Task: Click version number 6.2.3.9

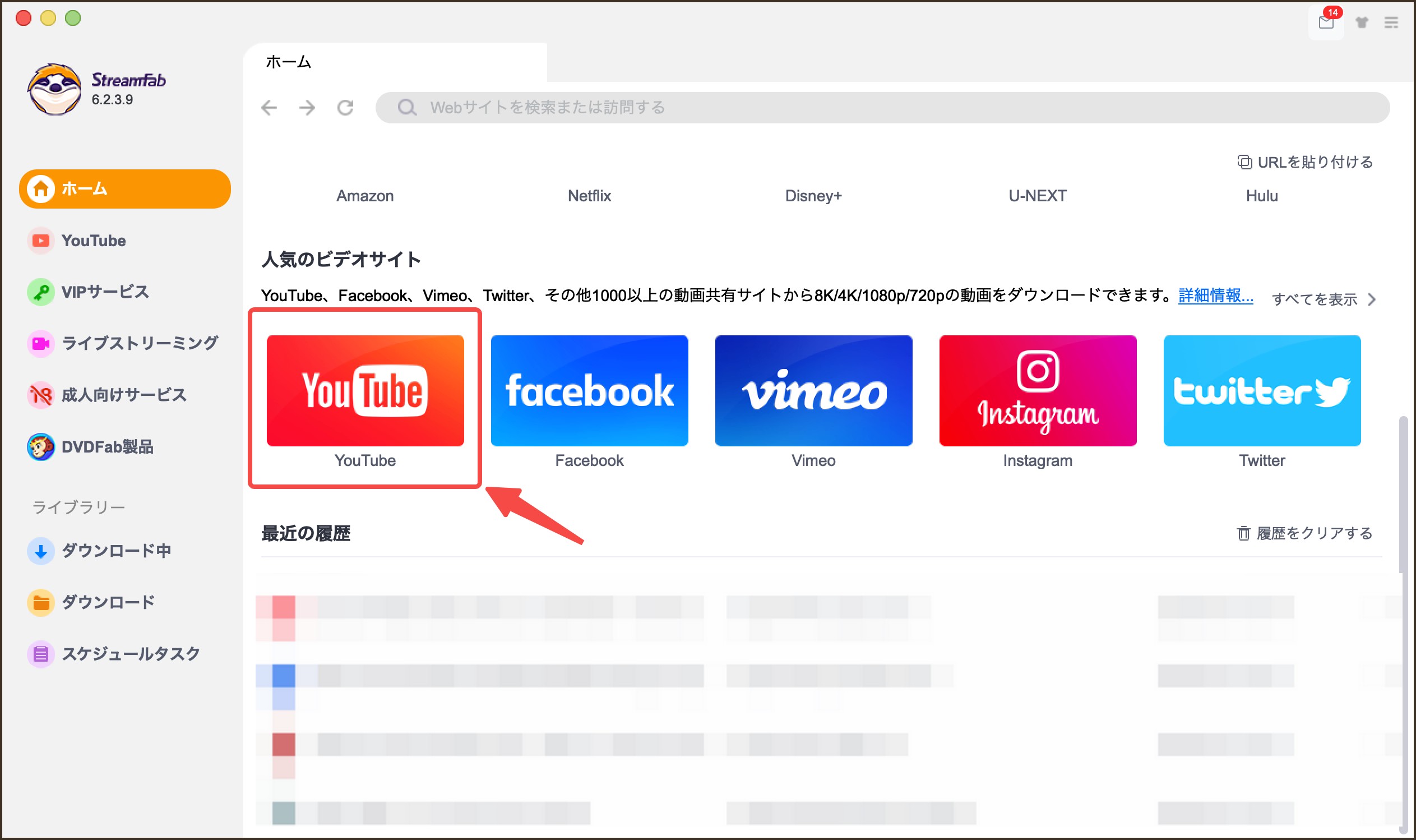Action: [113, 100]
